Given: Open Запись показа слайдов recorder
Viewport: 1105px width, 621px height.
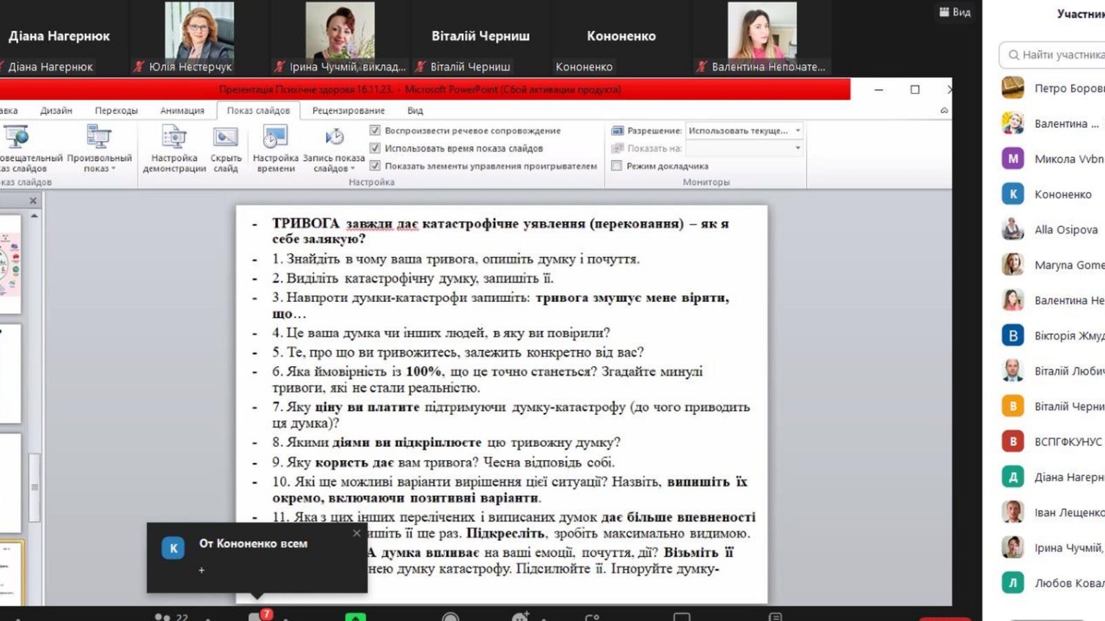Looking at the screenshot, I should [x=334, y=149].
